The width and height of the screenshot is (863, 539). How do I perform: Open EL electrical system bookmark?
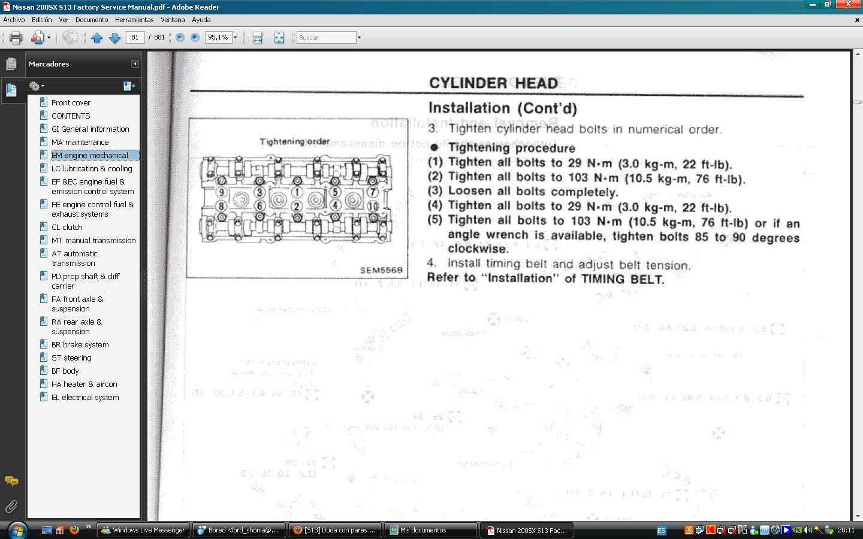coord(85,397)
